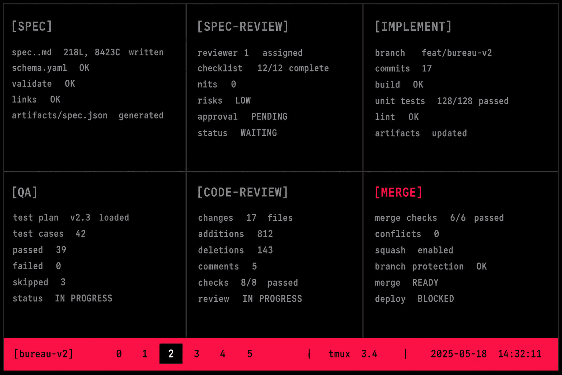This screenshot has height=375, width=562.
Task: Click the risks LOW line
Action: [x=224, y=101]
